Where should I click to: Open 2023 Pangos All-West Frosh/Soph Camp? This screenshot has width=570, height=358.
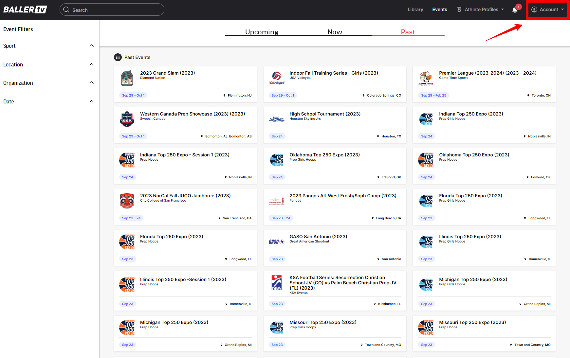click(x=343, y=196)
